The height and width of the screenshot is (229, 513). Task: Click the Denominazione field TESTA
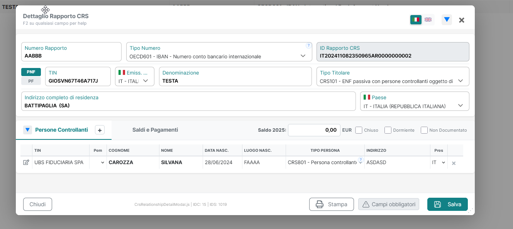pyautogui.click(x=235, y=76)
